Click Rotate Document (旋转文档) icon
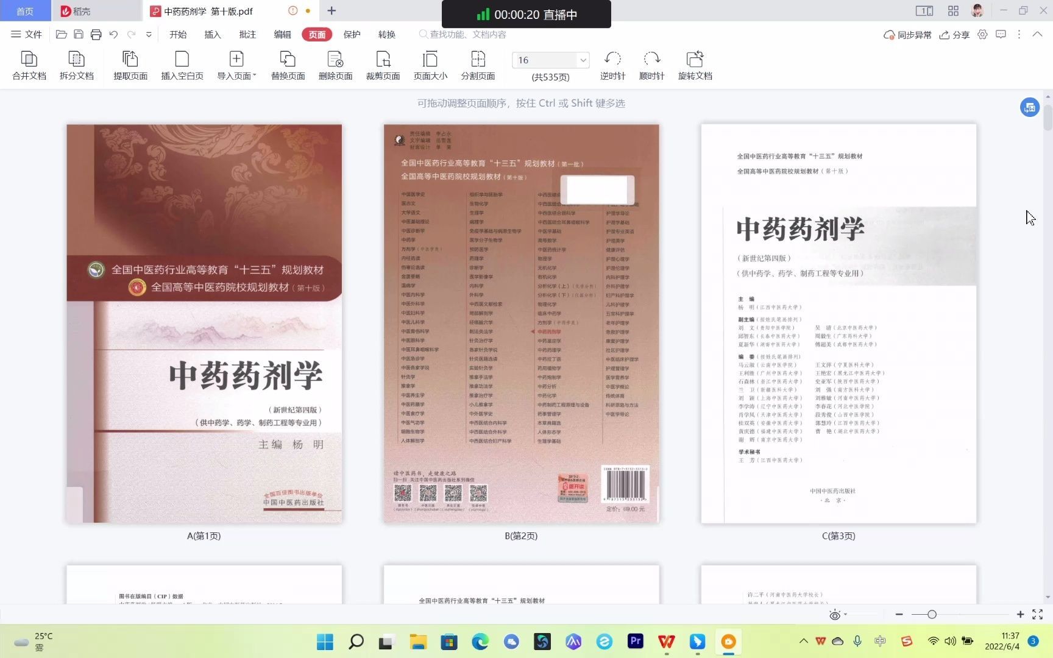Image resolution: width=1053 pixels, height=658 pixels. pyautogui.click(x=695, y=65)
